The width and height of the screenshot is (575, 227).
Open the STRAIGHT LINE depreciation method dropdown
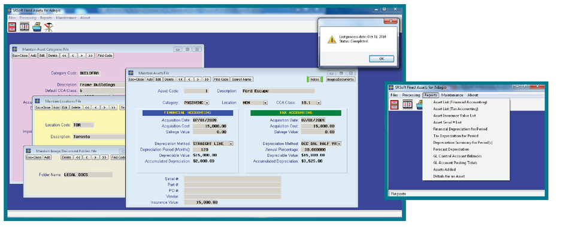pyautogui.click(x=231, y=144)
